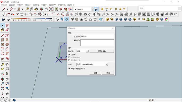Click the Front view house icon
The image size is (182, 102).
(x=81, y=19)
